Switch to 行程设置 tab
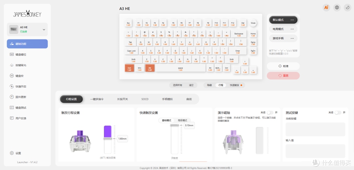The width and height of the screenshot is (354, 170). pyautogui.click(x=71, y=99)
